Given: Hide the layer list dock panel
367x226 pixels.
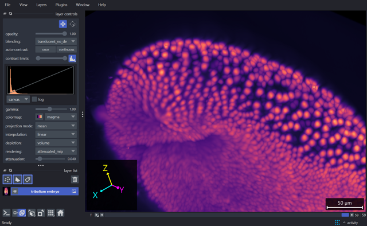Looking at the screenshot, I should pos(5,170).
